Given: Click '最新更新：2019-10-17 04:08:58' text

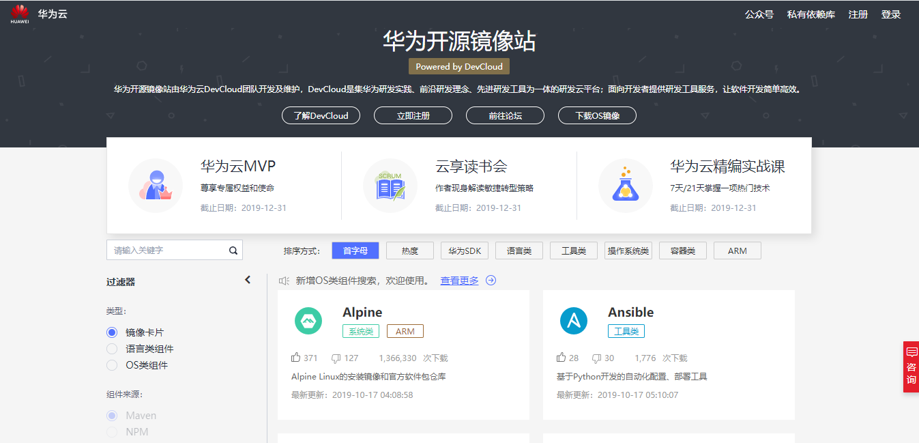Looking at the screenshot, I should pos(352,395).
